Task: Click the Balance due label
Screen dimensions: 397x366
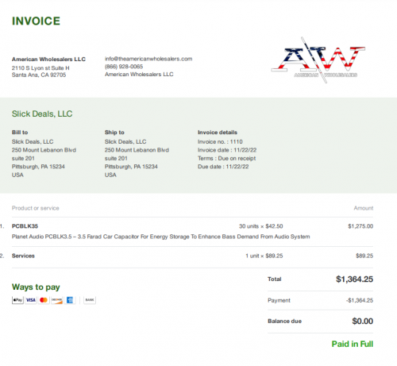Action: point(285,322)
